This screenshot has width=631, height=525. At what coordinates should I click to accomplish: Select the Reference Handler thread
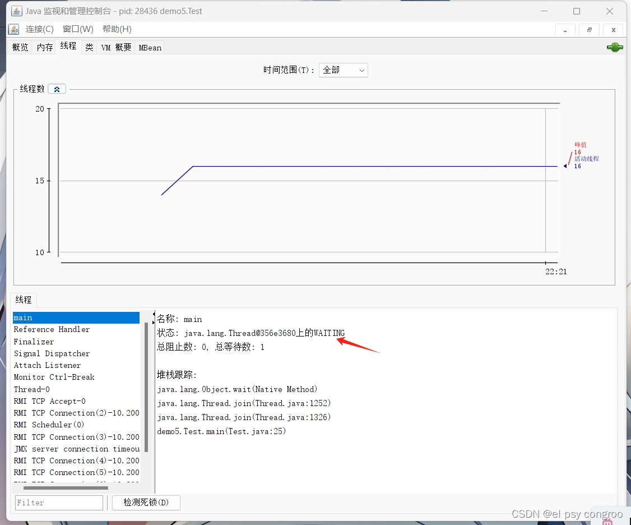pyautogui.click(x=76, y=330)
